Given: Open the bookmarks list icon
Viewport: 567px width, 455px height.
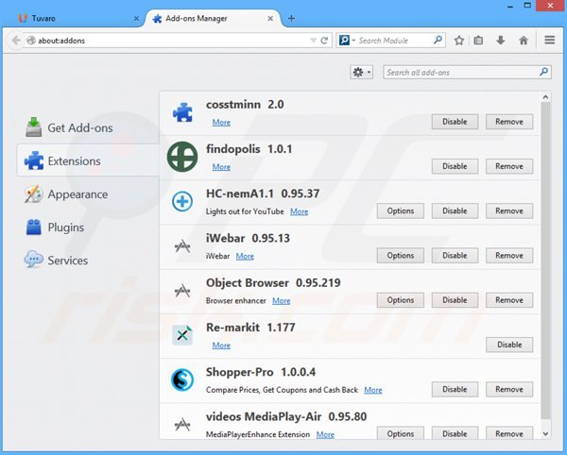Looking at the screenshot, I should click(478, 41).
